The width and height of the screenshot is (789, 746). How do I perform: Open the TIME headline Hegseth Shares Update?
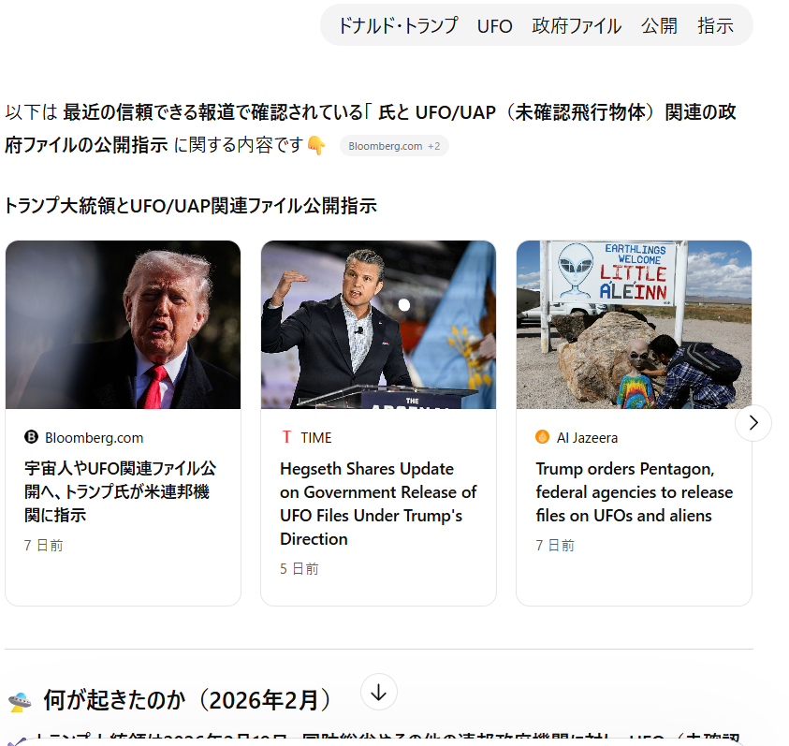378,504
